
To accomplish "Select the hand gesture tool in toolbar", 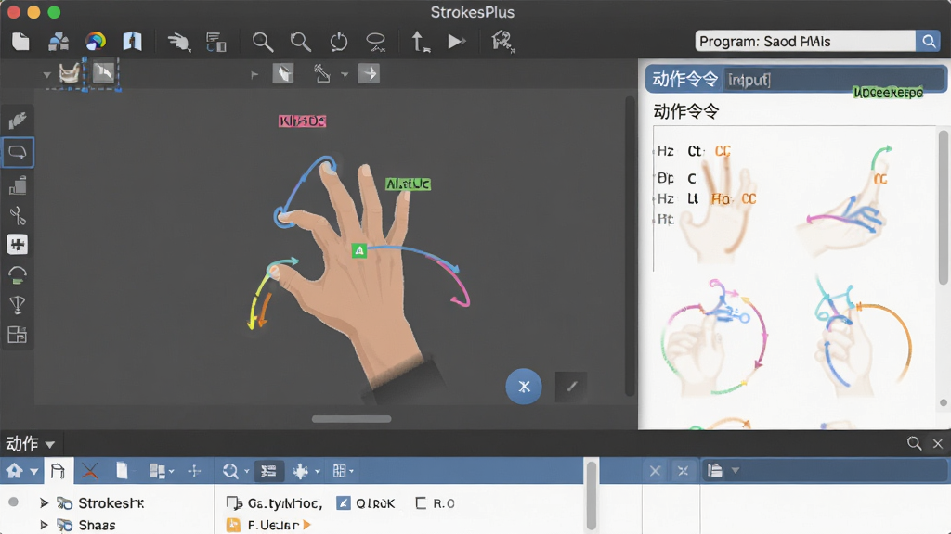I will click(178, 42).
